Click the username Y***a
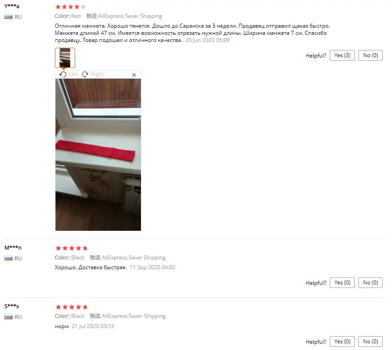392x350 pixels. click(x=12, y=6)
